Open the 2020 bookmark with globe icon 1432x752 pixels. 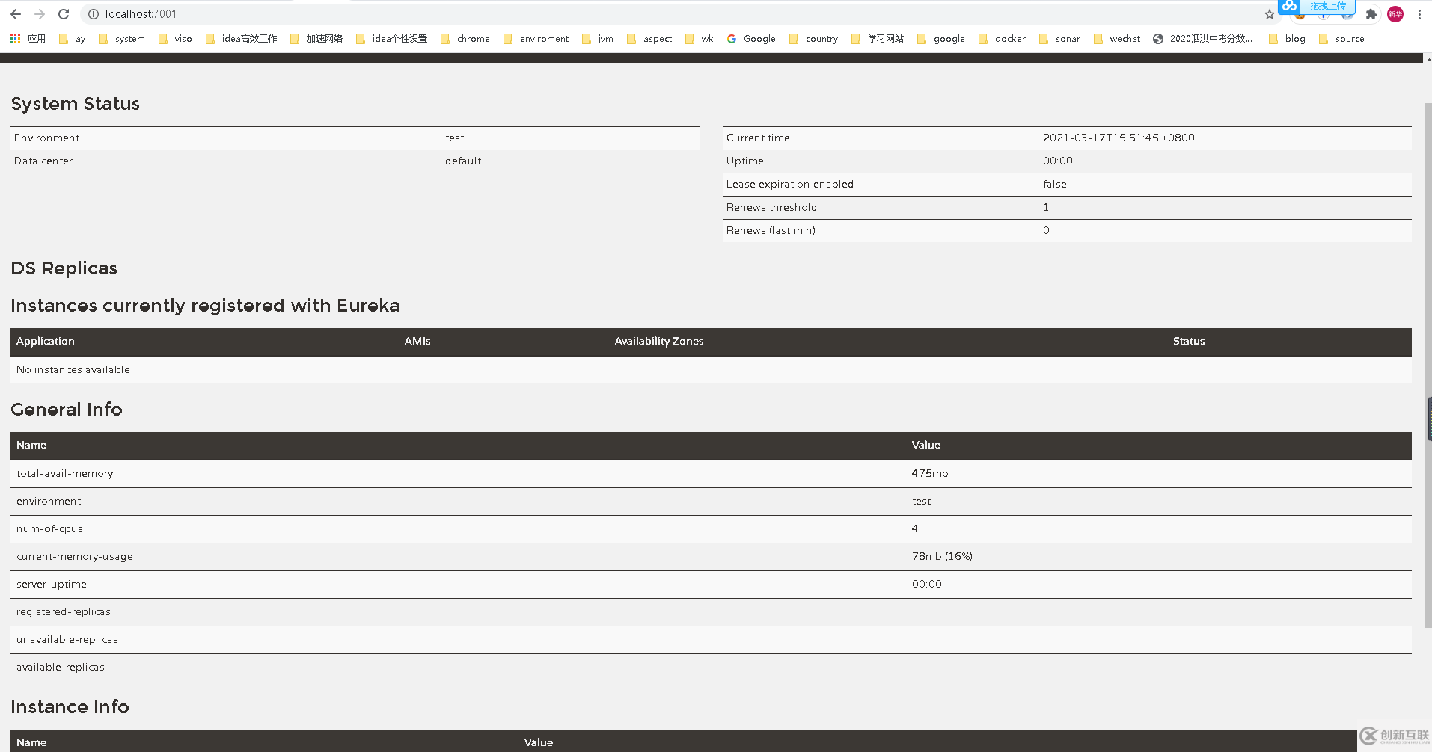pos(1202,39)
